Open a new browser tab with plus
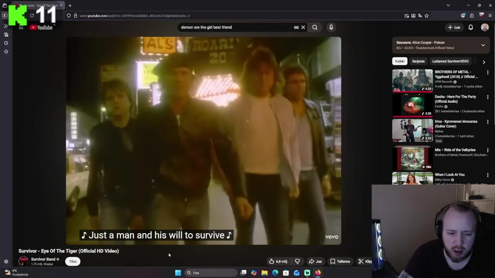495x278 pixels. point(70,5)
